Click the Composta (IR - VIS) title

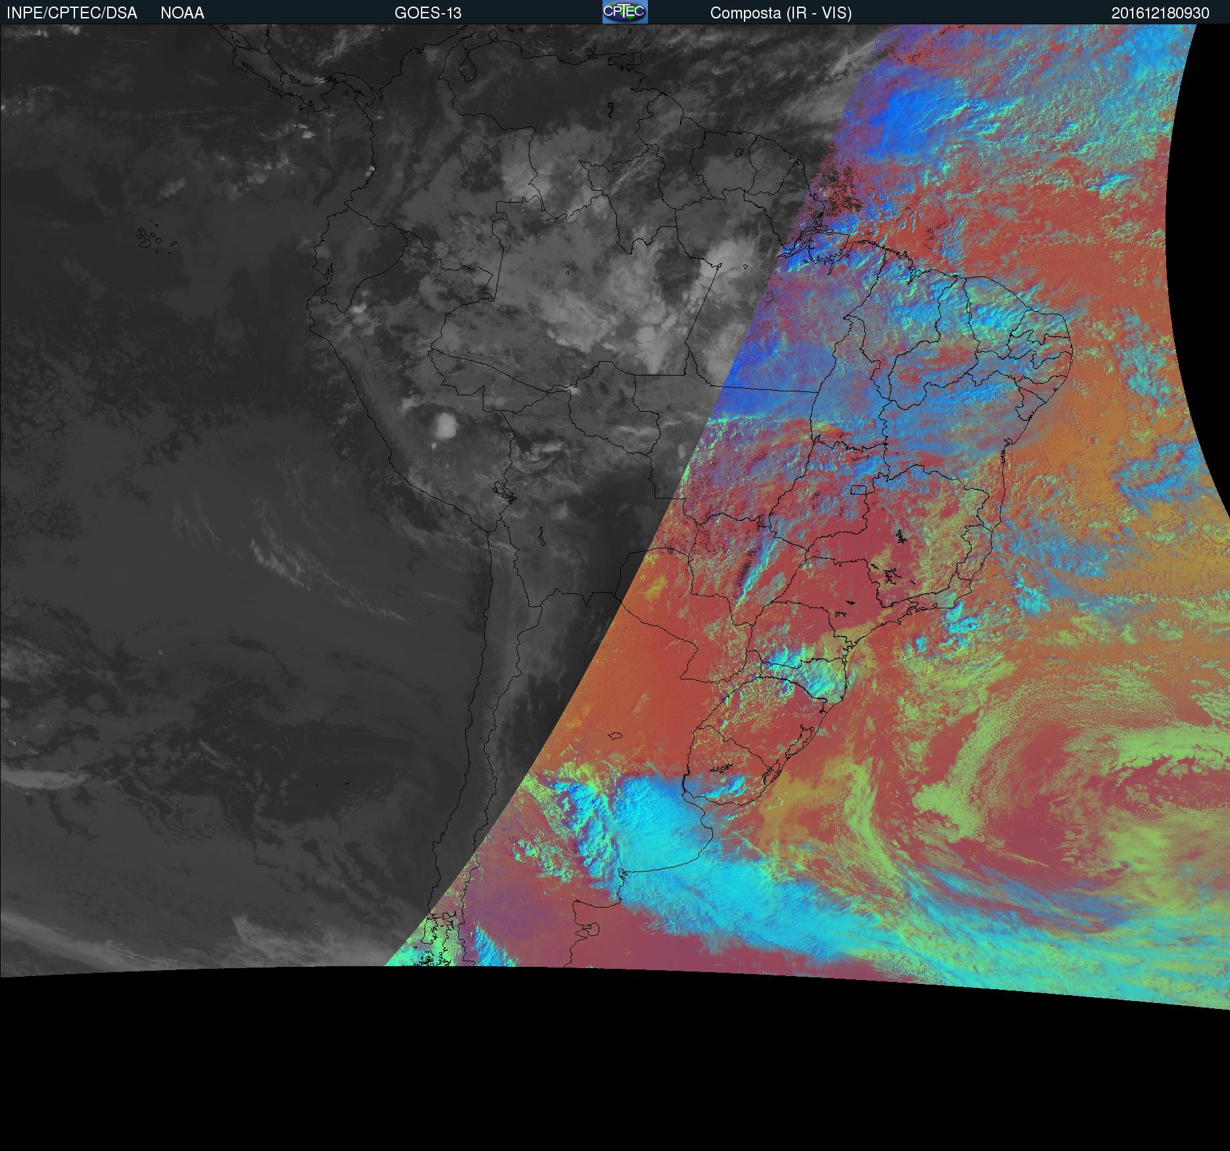[x=780, y=13]
